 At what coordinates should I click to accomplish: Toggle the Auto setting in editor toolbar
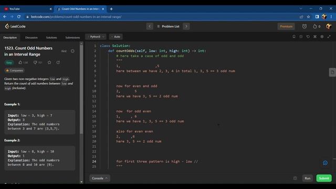pyautogui.click(x=115, y=37)
